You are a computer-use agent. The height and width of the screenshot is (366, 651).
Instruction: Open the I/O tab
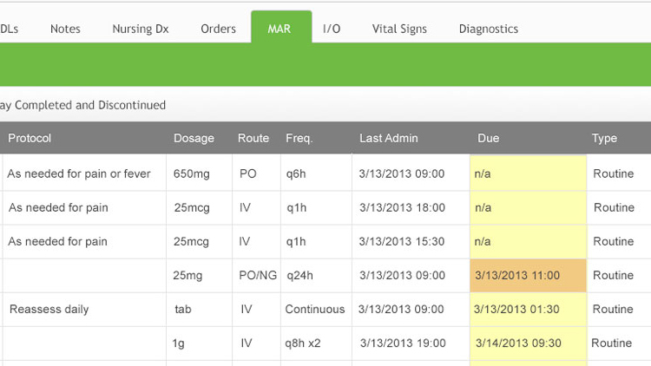point(332,29)
